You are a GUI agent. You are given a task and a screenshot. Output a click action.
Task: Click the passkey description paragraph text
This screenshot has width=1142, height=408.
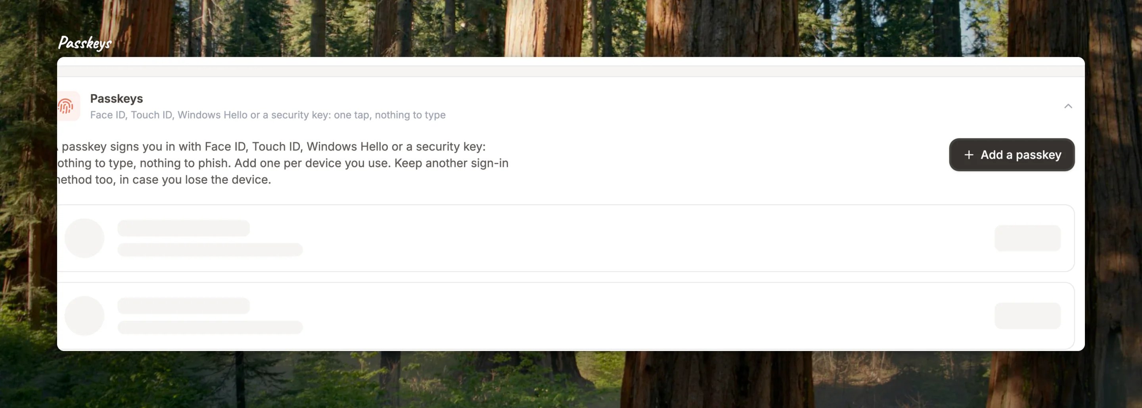pyautogui.click(x=283, y=163)
